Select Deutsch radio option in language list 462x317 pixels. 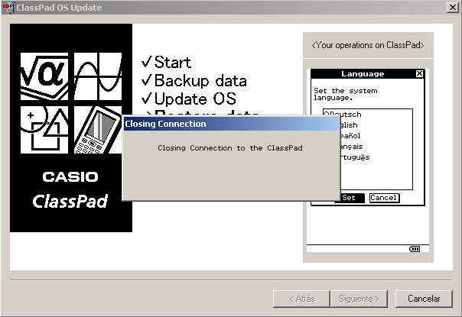click(343, 115)
